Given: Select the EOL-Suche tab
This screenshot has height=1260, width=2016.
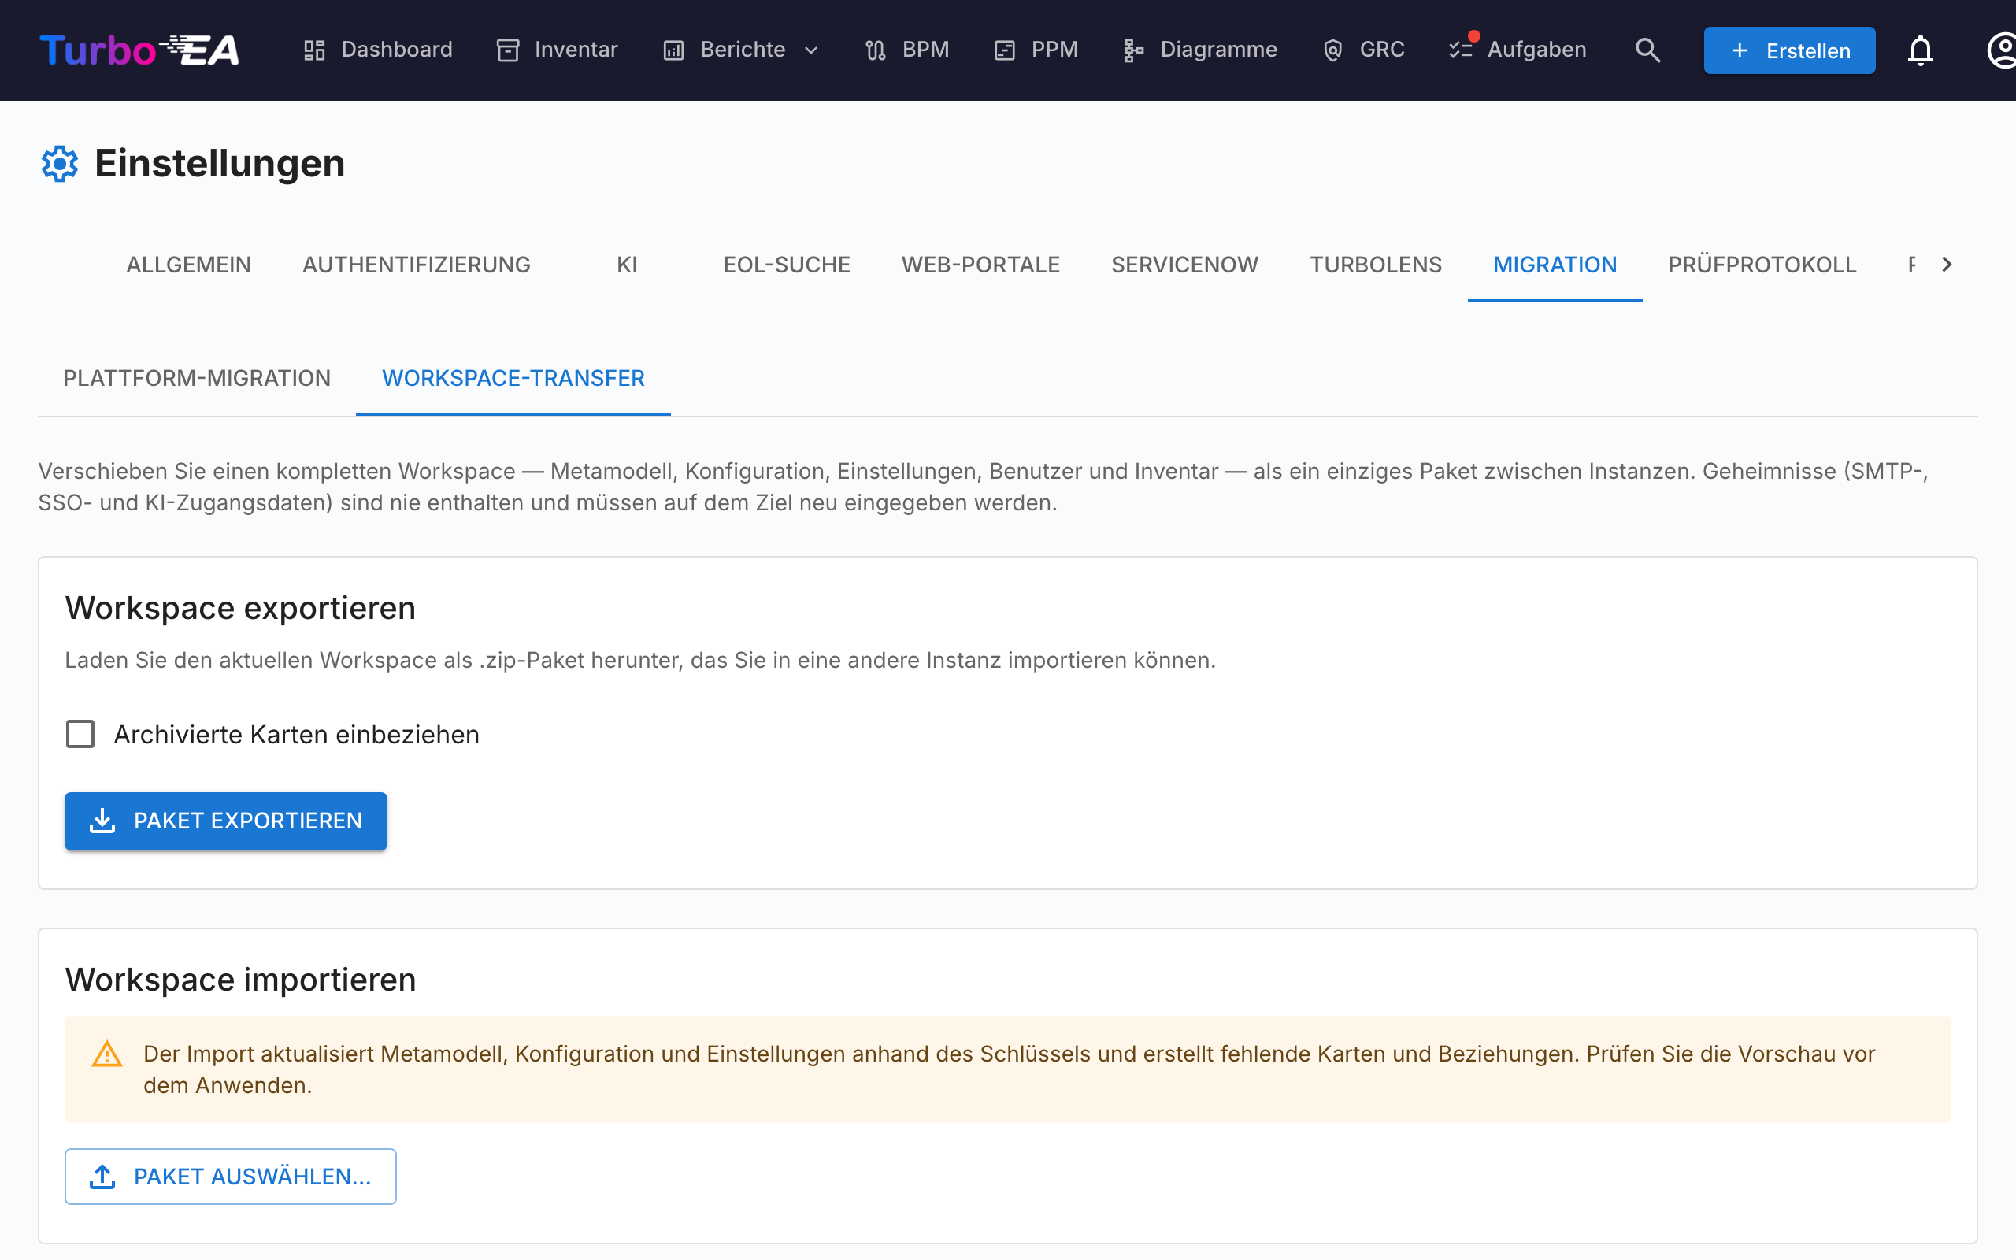Looking at the screenshot, I should point(787,265).
